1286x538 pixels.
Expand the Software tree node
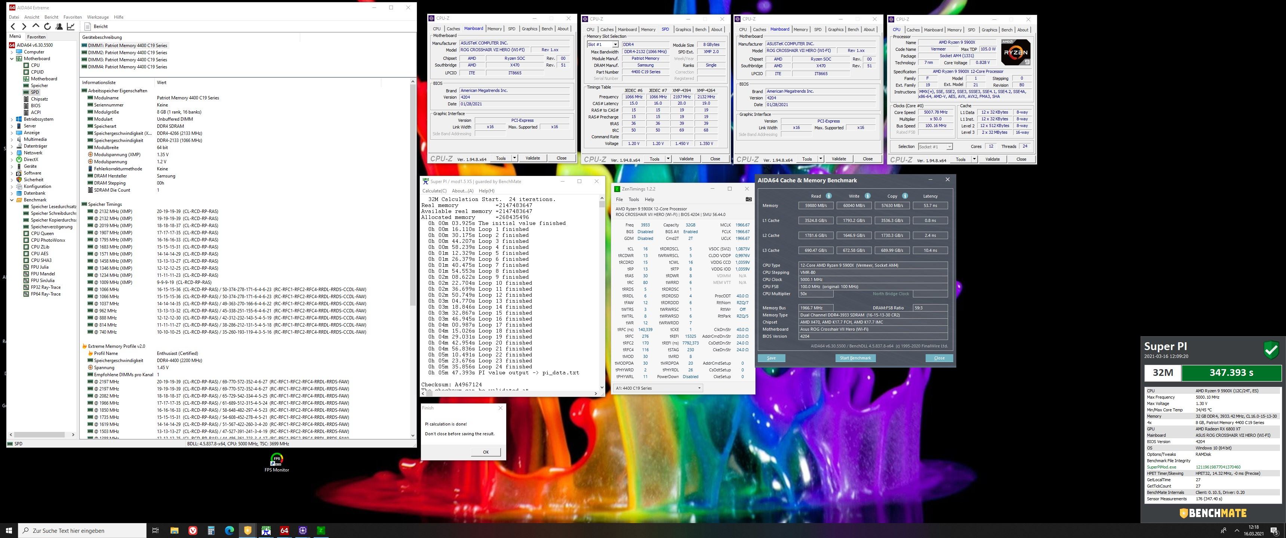click(12, 173)
